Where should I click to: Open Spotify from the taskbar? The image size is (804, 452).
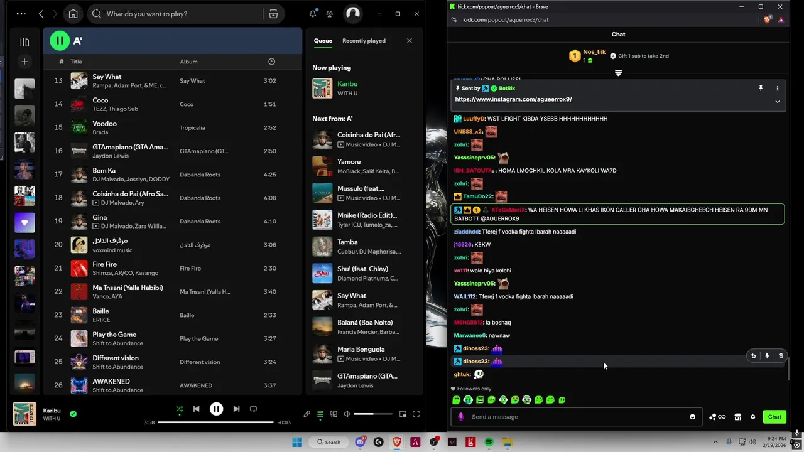click(489, 442)
